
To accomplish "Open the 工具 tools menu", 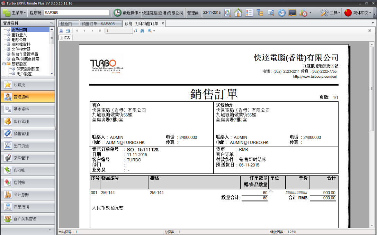I will [330, 13].
